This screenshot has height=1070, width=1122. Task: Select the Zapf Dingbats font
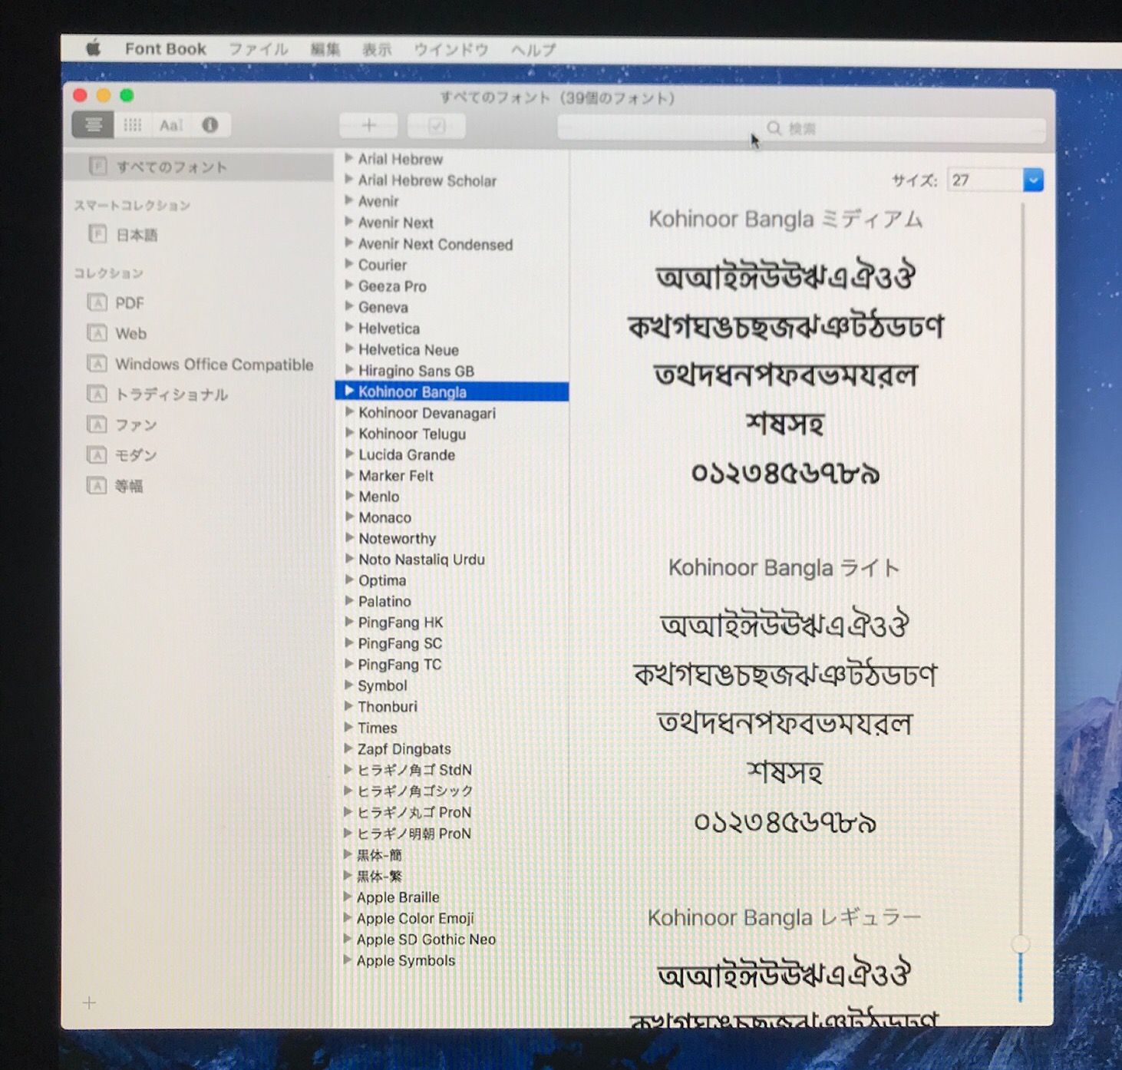(404, 749)
